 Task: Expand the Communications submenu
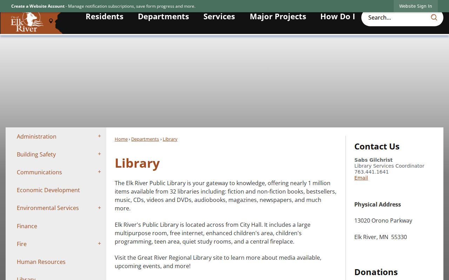tap(99, 172)
